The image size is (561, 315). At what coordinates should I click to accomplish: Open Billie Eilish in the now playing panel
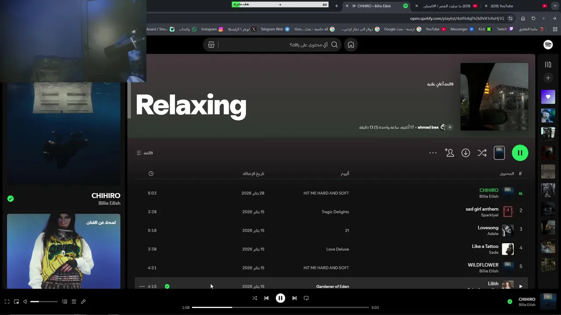tap(109, 203)
